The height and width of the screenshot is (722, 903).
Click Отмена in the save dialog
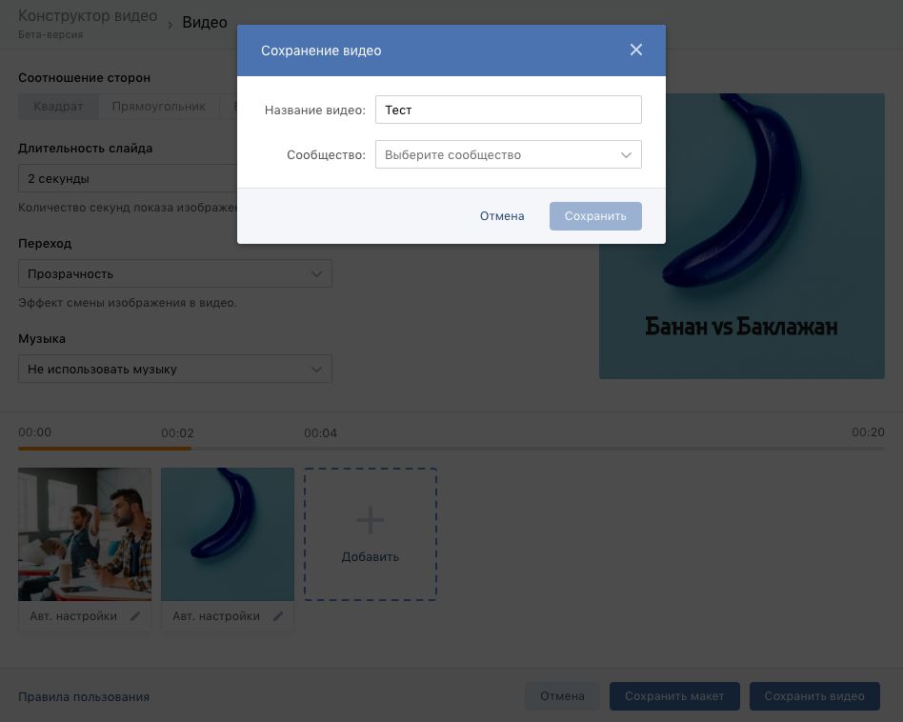(x=502, y=216)
